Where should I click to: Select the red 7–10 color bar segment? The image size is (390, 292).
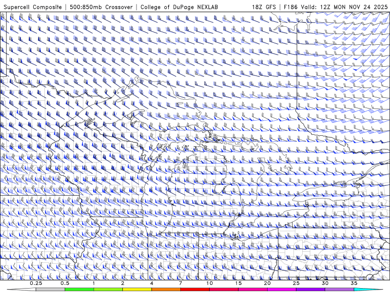pyautogui.click(x=195, y=290)
